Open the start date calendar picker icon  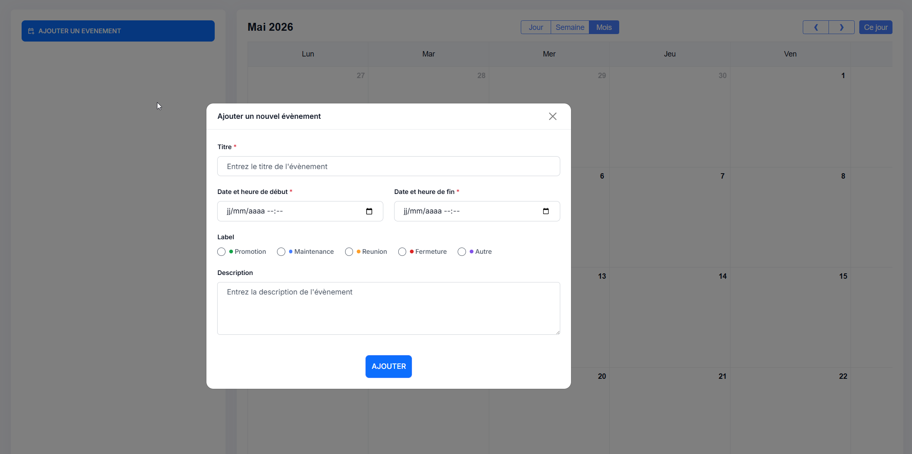(369, 211)
